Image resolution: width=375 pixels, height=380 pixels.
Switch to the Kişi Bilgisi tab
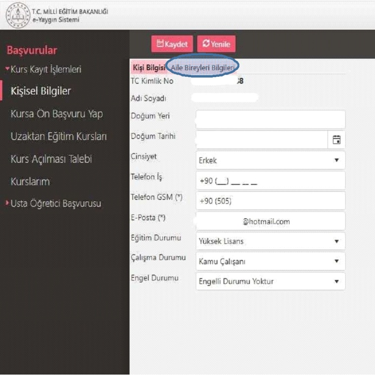(x=149, y=67)
